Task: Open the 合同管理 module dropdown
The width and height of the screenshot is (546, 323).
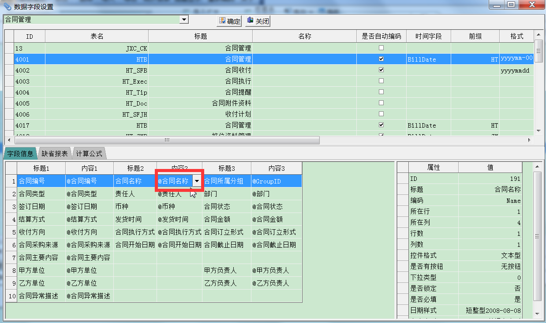Action: (184, 20)
